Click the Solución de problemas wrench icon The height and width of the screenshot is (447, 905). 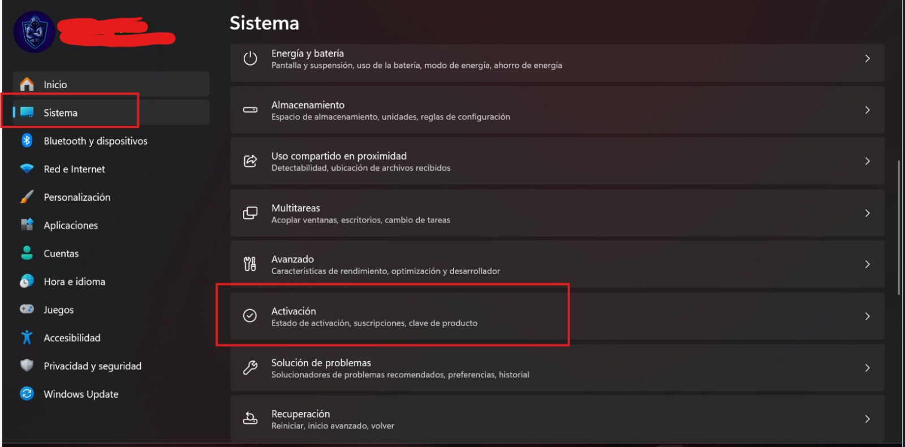tap(250, 368)
